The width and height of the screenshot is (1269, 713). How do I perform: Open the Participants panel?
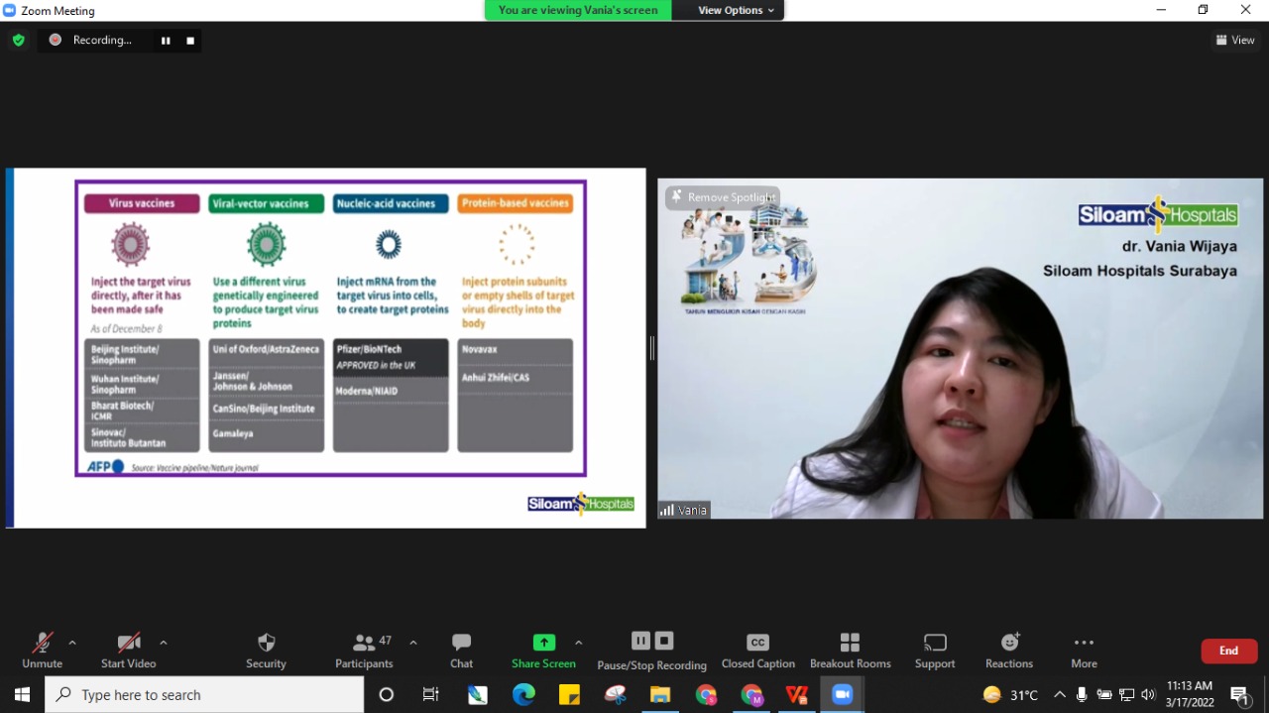364,643
